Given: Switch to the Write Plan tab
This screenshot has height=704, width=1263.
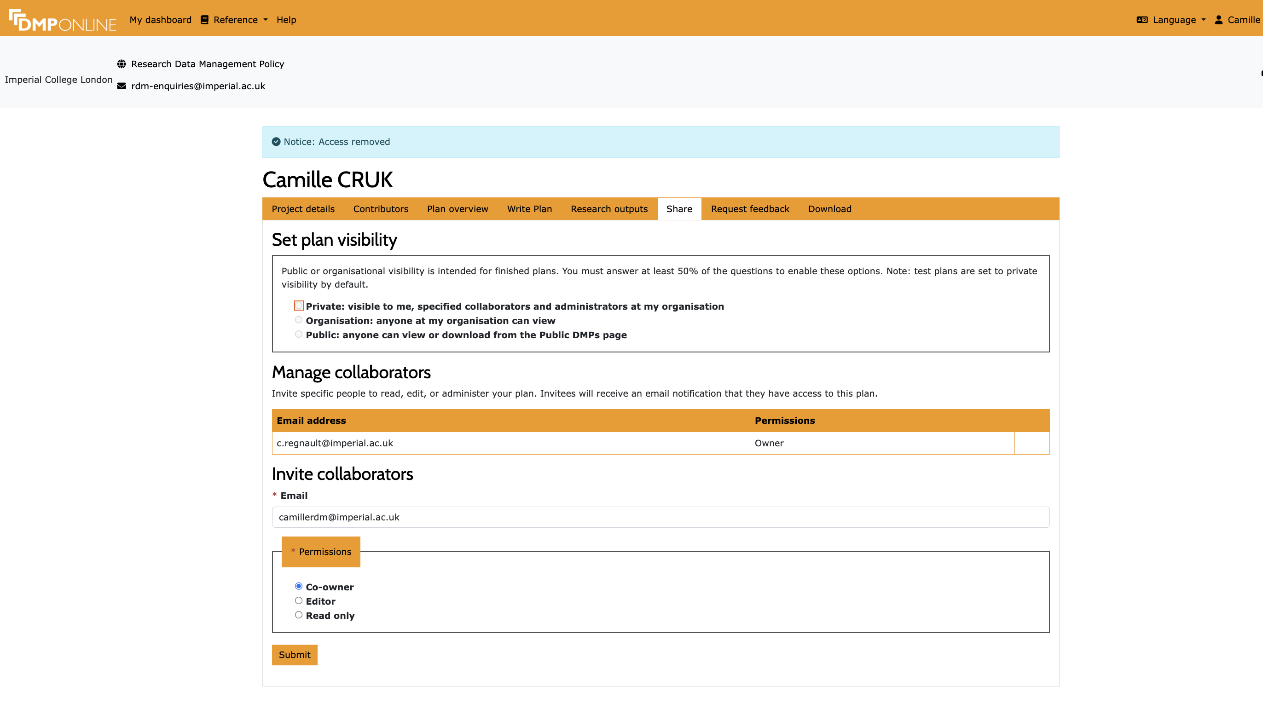Looking at the screenshot, I should tap(529, 209).
